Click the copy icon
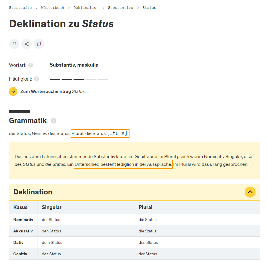This screenshot has height=265, width=267. coord(39,44)
